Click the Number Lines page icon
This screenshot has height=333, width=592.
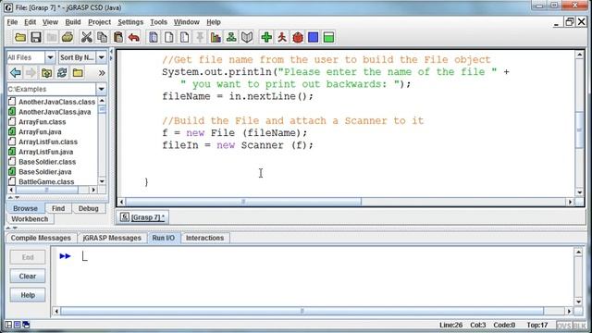click(x=185, y=37)
